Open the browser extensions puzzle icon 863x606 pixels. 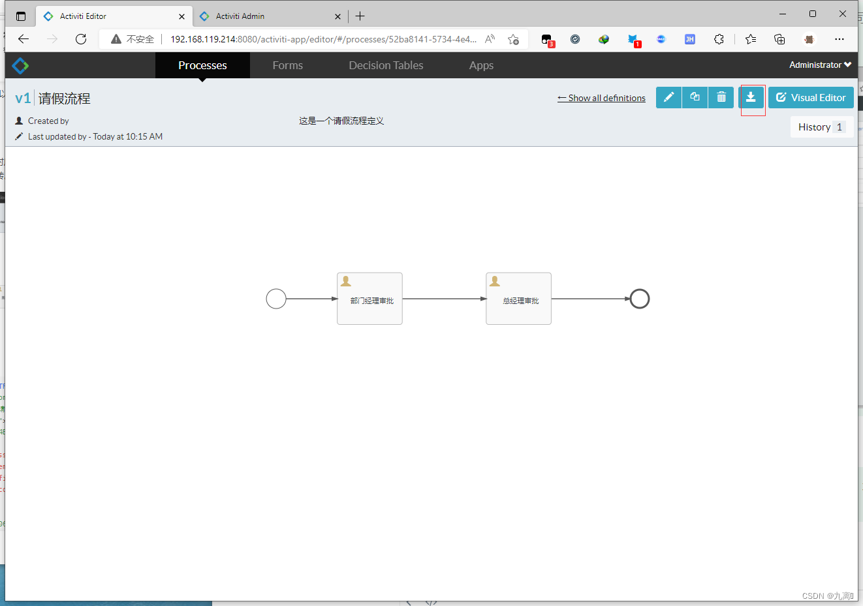[719, 39]
